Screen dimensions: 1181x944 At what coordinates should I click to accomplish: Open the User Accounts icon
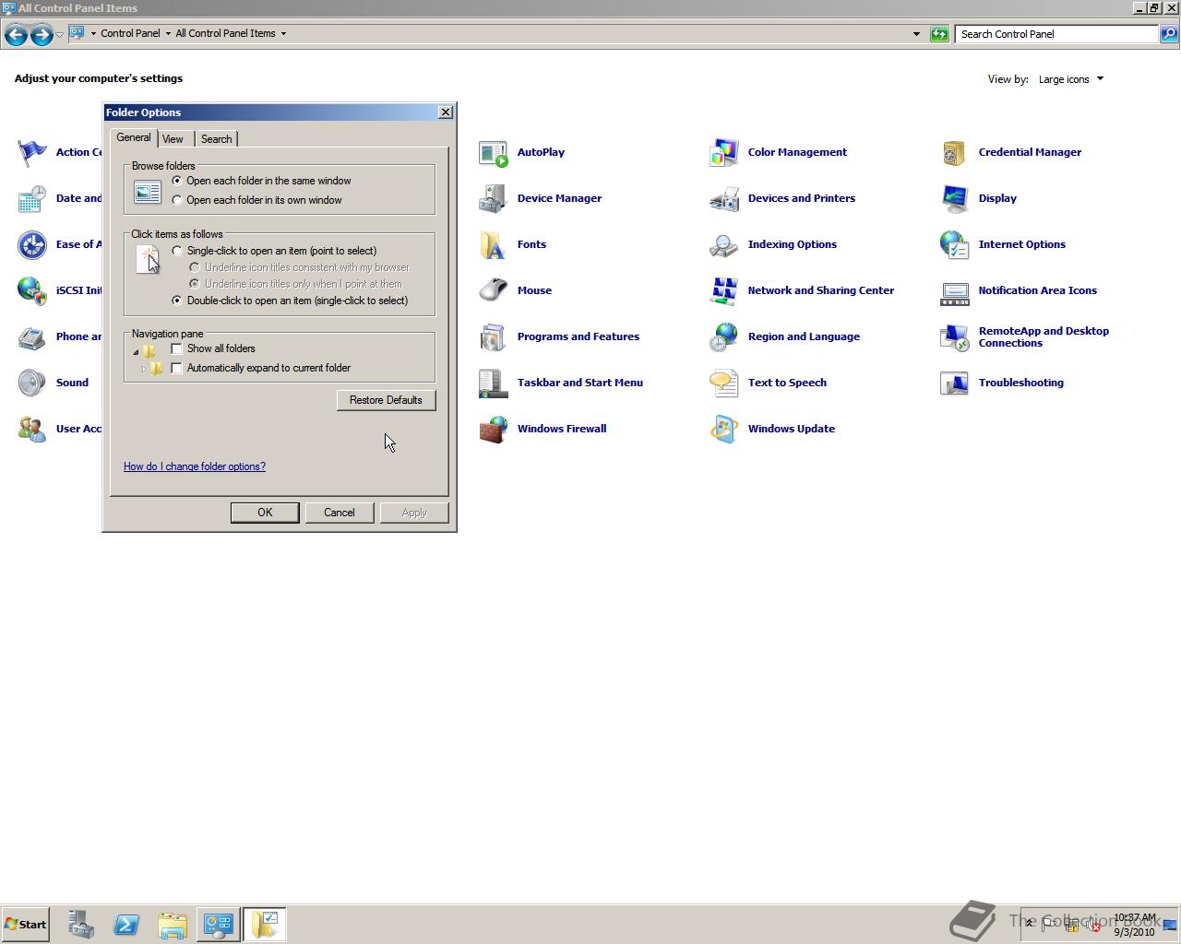point(32,430)
